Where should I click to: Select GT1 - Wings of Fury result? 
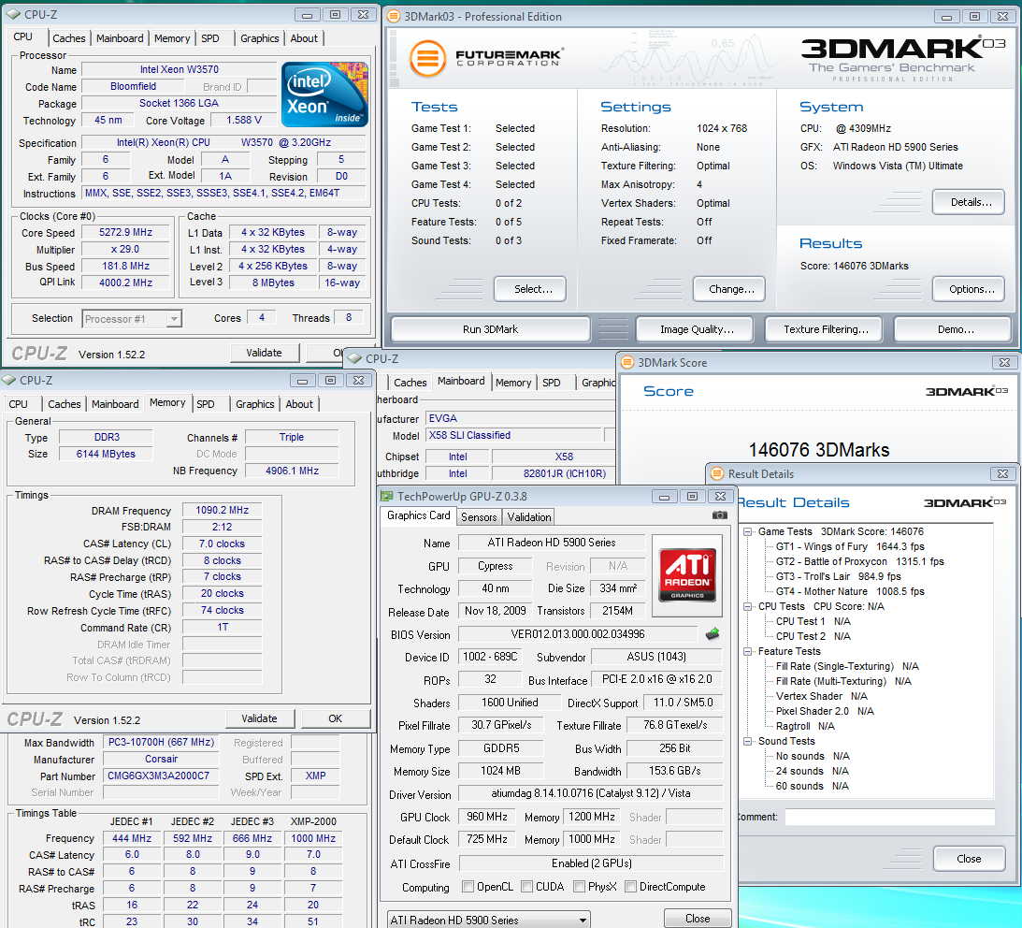tap(821, 546)
